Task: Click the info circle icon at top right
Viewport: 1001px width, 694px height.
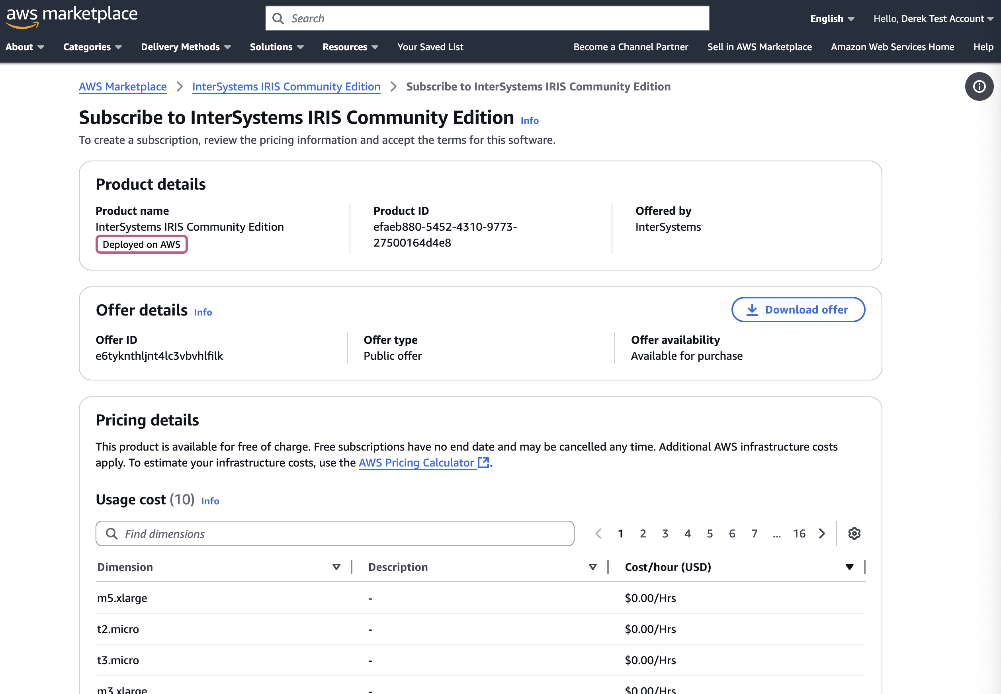Action: (x=979, y=86)
